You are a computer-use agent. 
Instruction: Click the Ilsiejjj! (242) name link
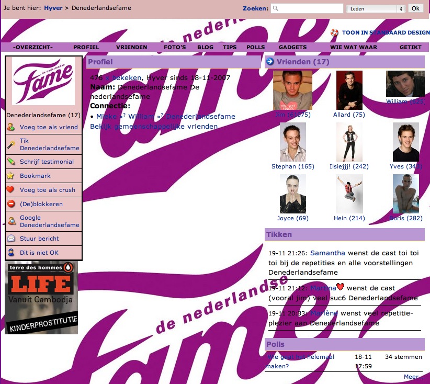(349, 166)
